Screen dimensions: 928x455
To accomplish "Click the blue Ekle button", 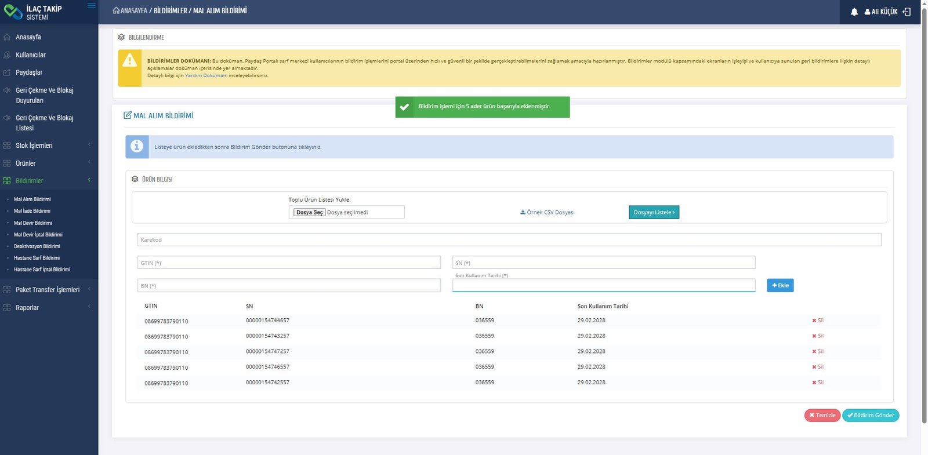I will pyautogui.click(x=780, y=285).
